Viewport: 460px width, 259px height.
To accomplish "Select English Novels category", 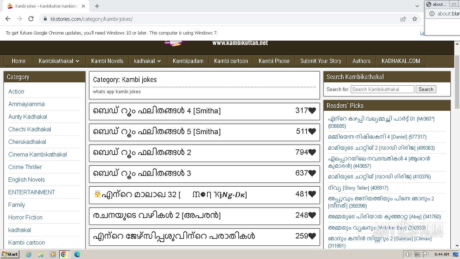I will click(27, 180).
